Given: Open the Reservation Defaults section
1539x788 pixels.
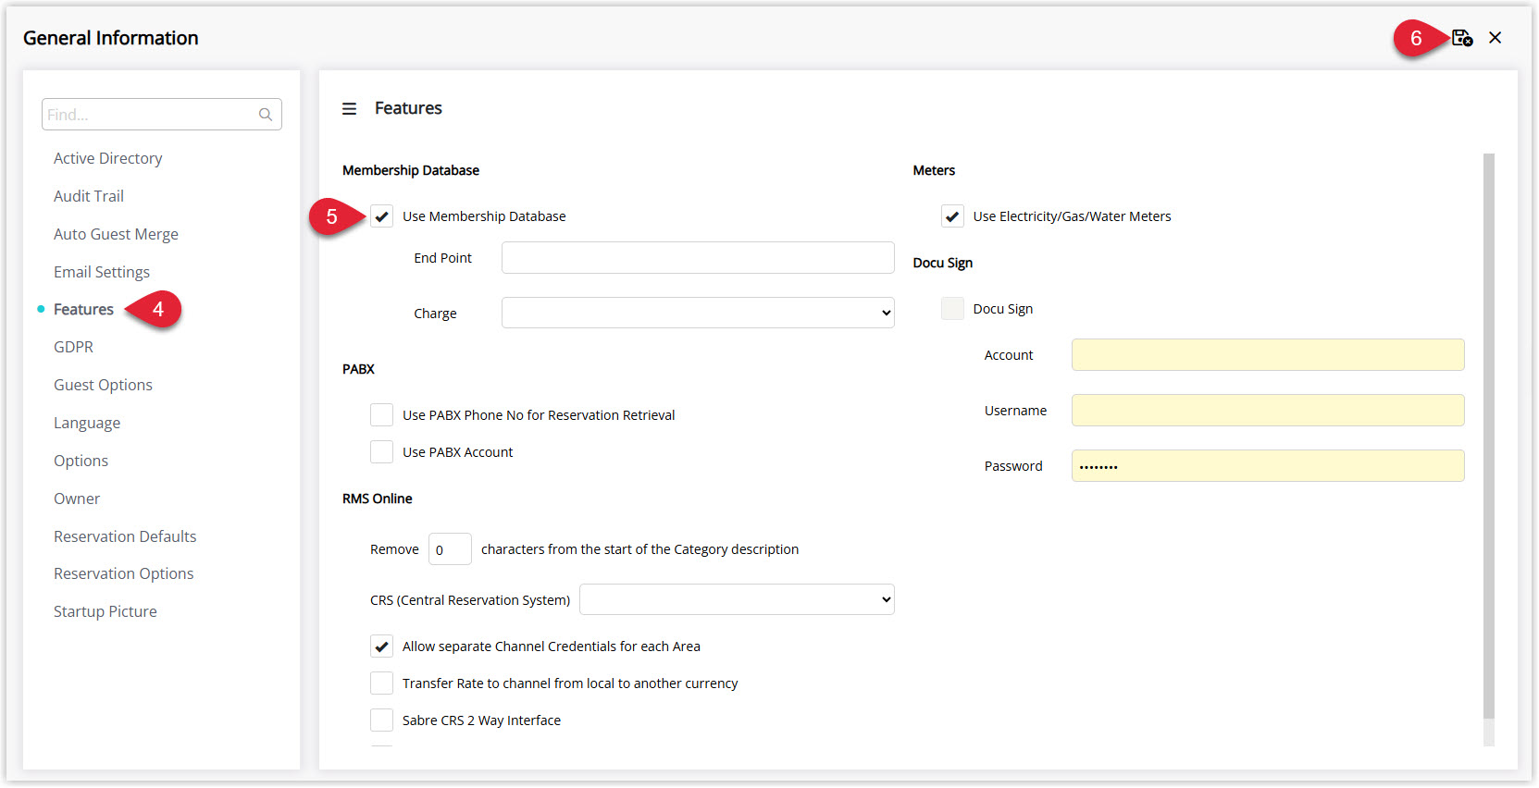Looking at the screenshot, I should click(x=125, y=536).
